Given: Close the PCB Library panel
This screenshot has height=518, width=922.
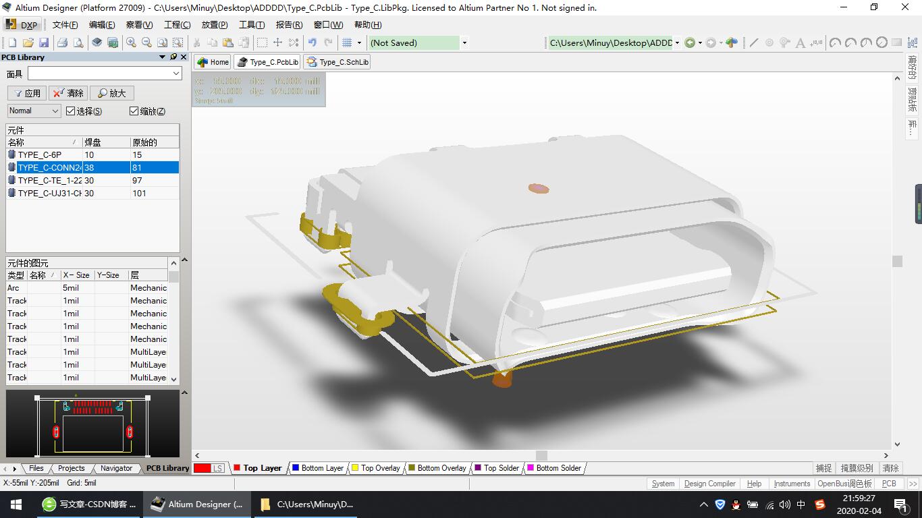Looking at the screenshot, I should coord(184,57).
